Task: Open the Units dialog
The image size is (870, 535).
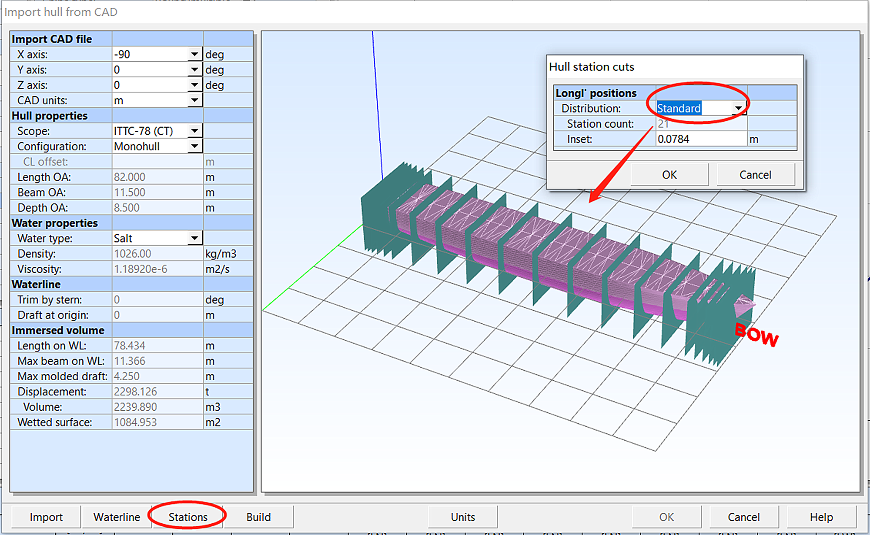Action: click(x=462, y=517)
